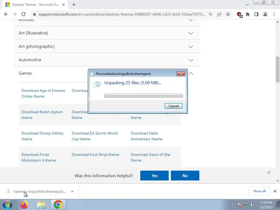The width and height of the screenshot is (280, 210).
Task: Click the URL address field
Action: tap(122, 14)
